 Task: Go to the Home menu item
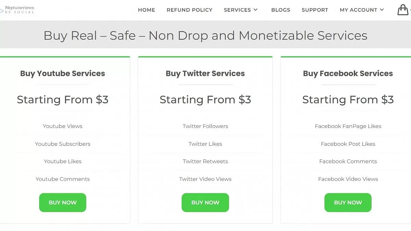[147, 10]
